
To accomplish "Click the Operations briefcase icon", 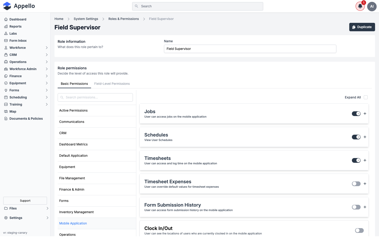I will 6,62.
